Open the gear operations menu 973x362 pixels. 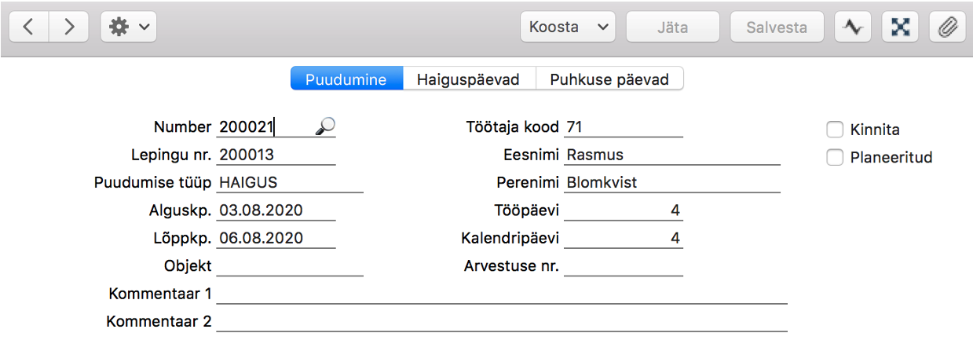[x=129, y=27]
